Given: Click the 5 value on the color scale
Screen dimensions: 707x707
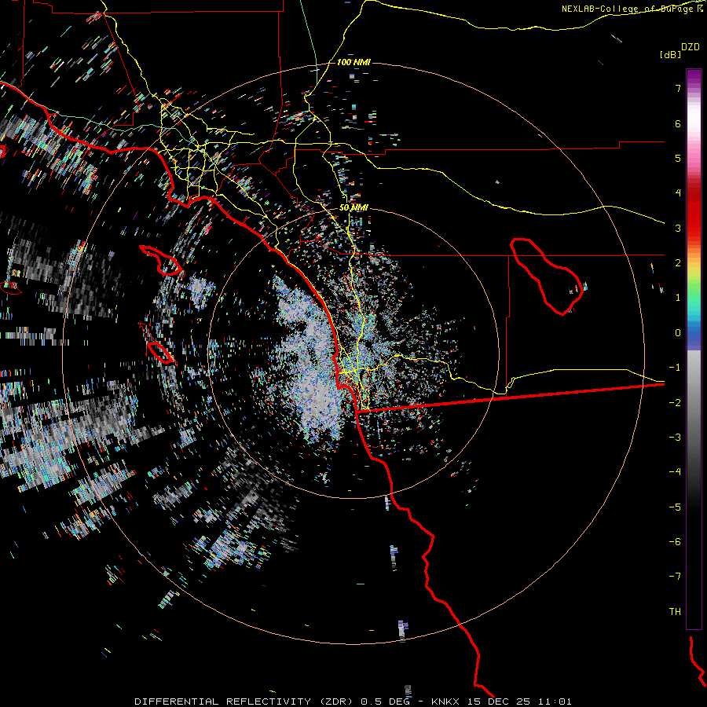Looking at the screenshot, I should click(678, 158).
